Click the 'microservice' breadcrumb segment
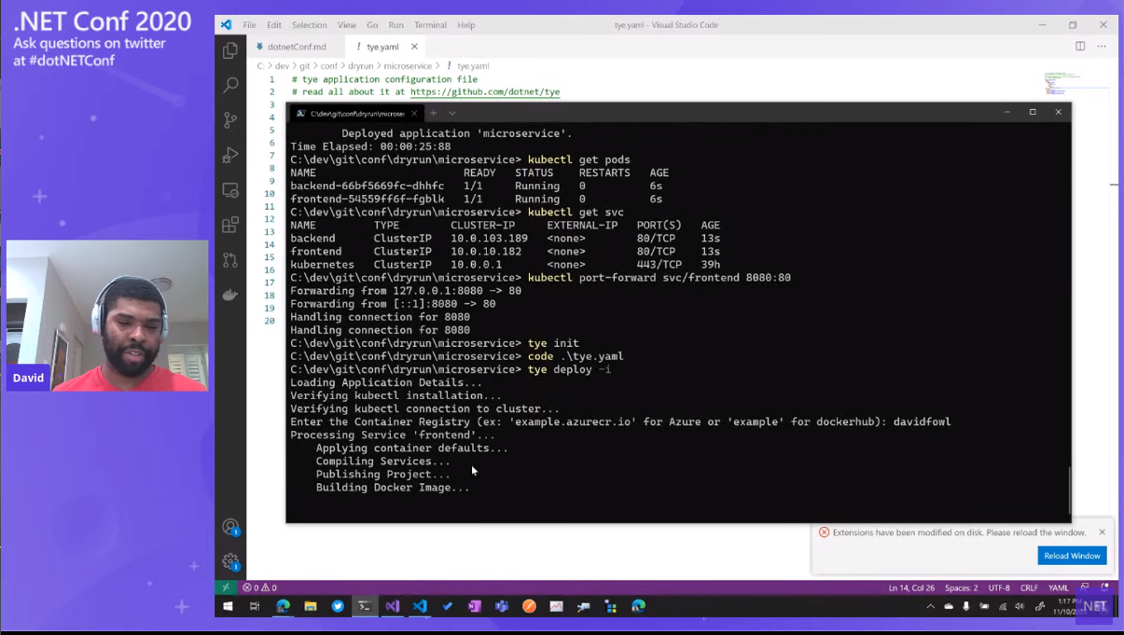 (x=408, y=66)
